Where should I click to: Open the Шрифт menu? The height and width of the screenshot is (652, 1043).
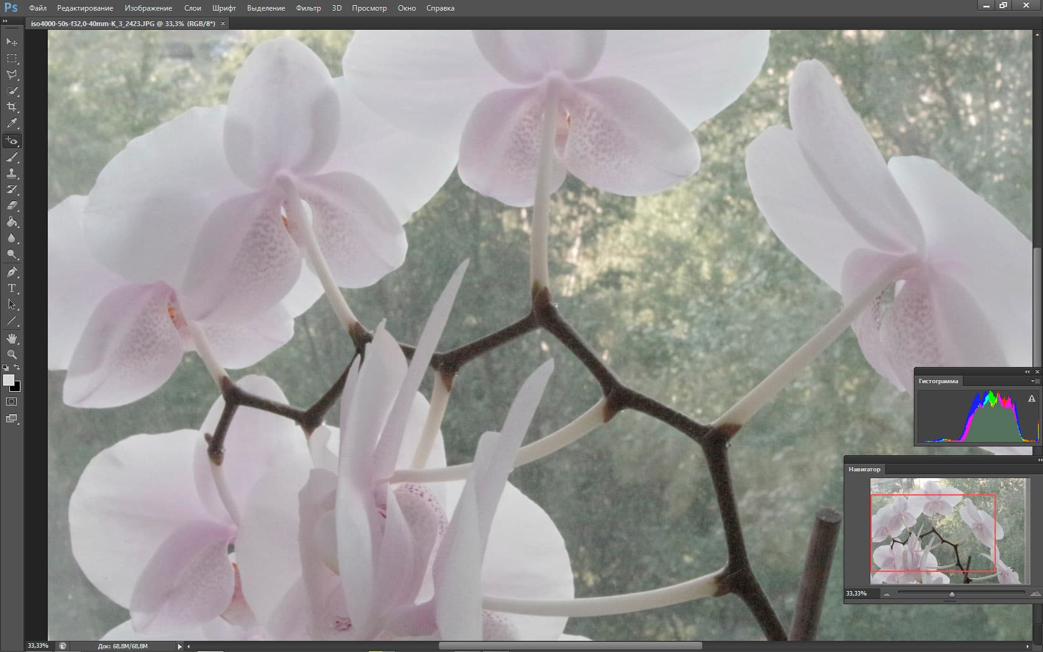point(224,8)
